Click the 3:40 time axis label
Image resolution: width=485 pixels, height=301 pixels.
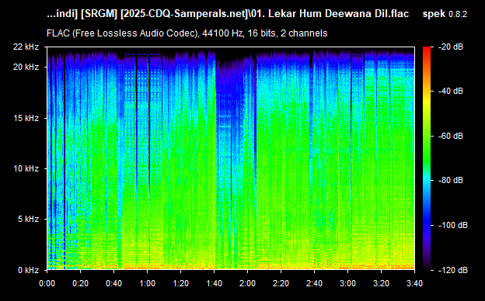414,283
